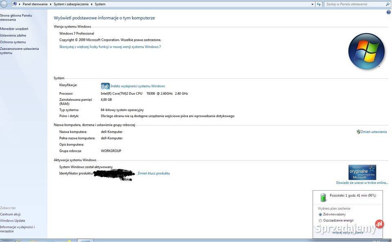
Task: Open the address bar dropdown arrow
Action: [312, 4]
